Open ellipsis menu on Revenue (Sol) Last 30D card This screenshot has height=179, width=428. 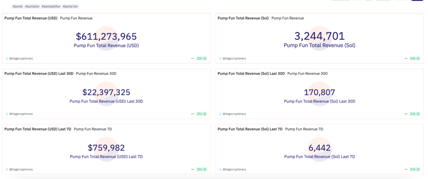pyautogui.click(x=406, y=114)
